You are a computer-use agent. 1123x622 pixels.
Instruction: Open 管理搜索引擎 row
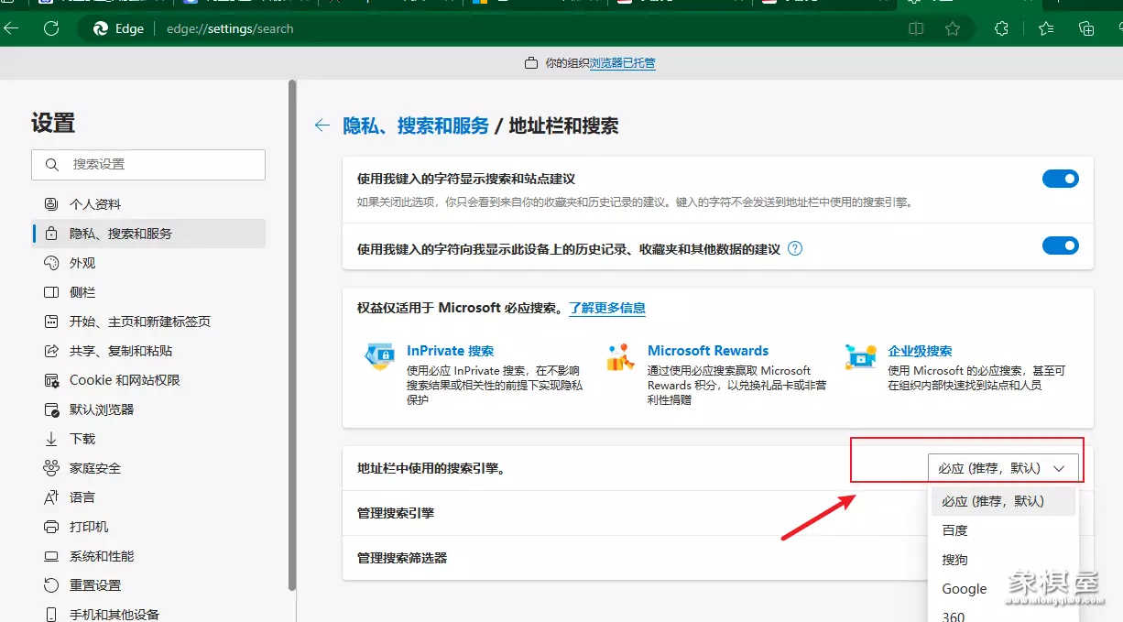click(x=396, y=513)
